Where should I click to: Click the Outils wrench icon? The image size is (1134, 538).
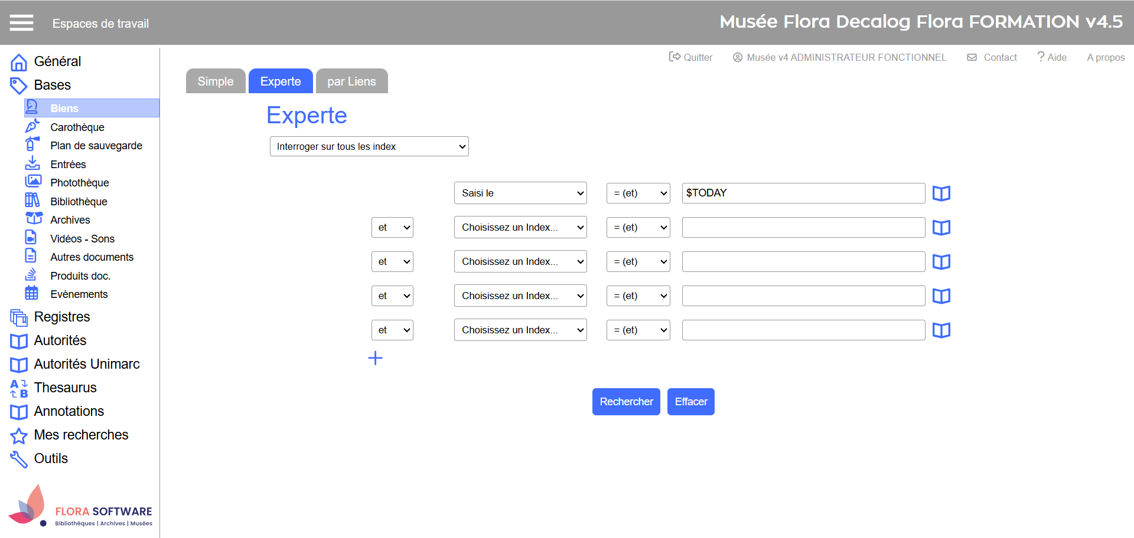(19, 459)
